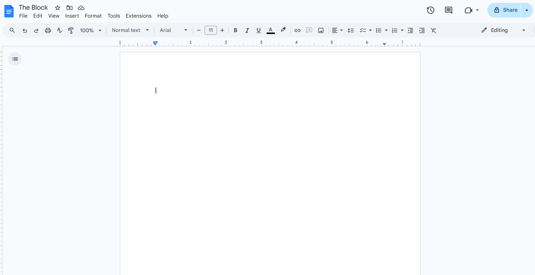Increase the font size

click(222, 30)
